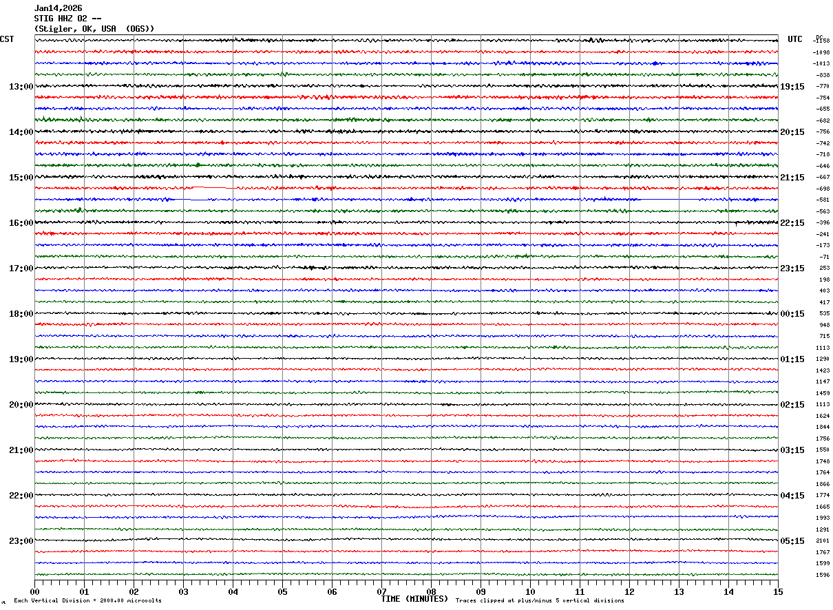Click the CST timezone label
Image resolution: width=833 pixels, height=610 pixels.
point(7,39)
